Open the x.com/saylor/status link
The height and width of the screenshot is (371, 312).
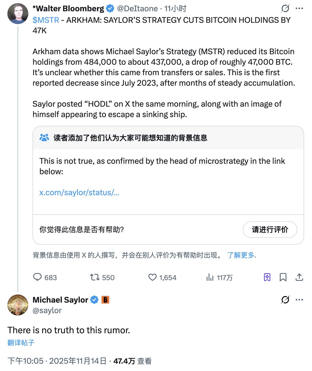[x=79, y=193]
